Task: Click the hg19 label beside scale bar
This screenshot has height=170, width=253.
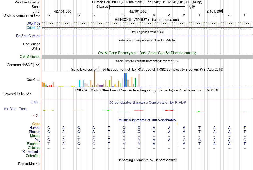Action: click(191, 7)
